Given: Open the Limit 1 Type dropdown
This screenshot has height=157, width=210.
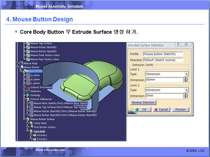Looking at the screenshot, I should coord(186,74).
